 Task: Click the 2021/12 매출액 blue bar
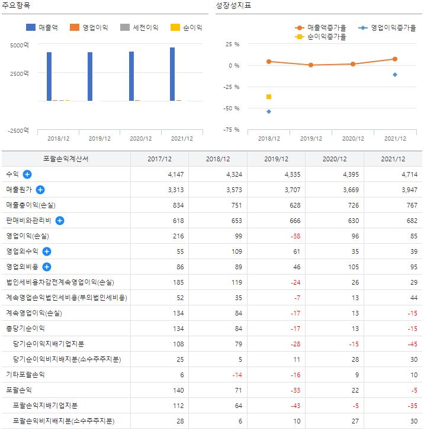pyautogui.click(x=172, y=74)
